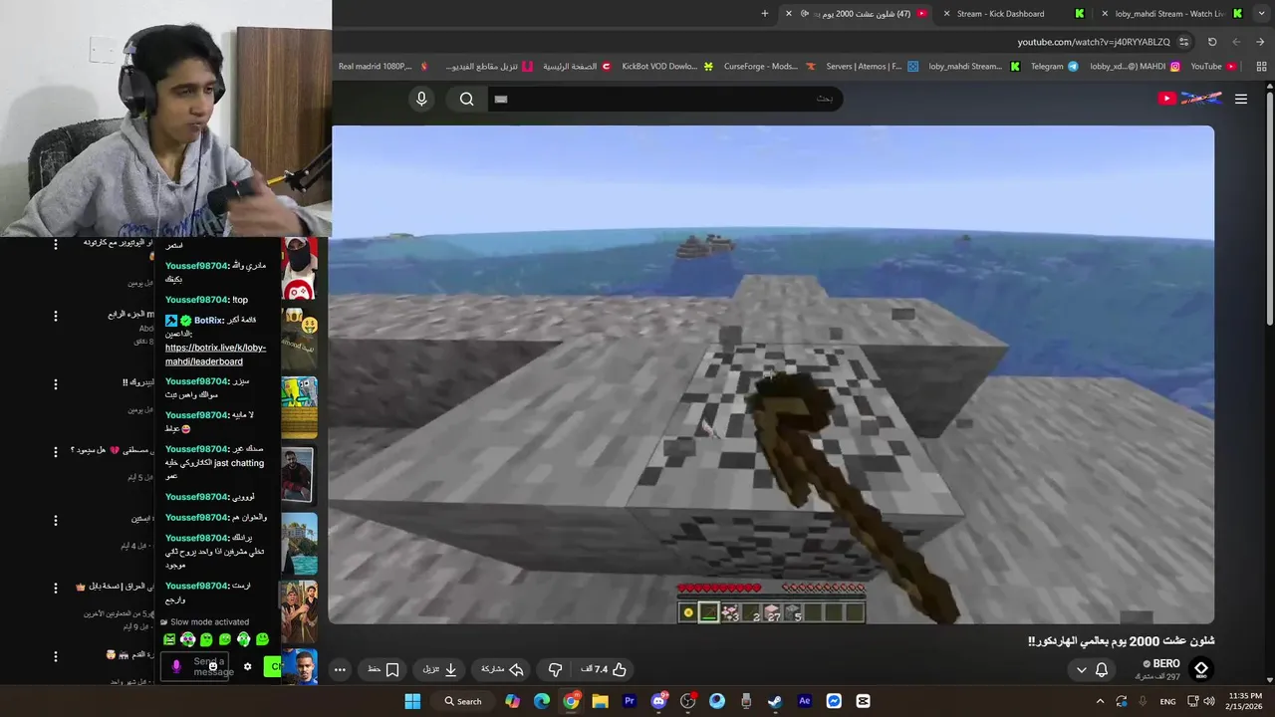
Task: Open Steam from the taskbar
Action: tap(775, 701)
